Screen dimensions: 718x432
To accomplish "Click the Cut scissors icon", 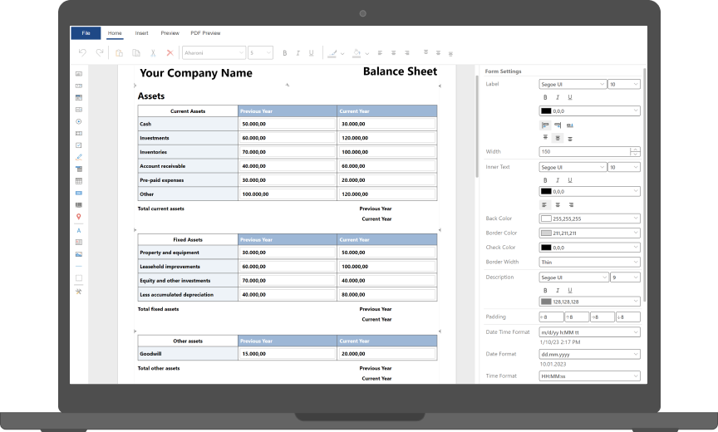I will [152, 53].
